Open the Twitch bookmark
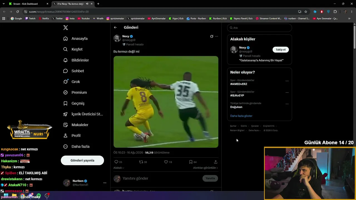The height and width of the screenshot is (200, 356). [30, 19]
